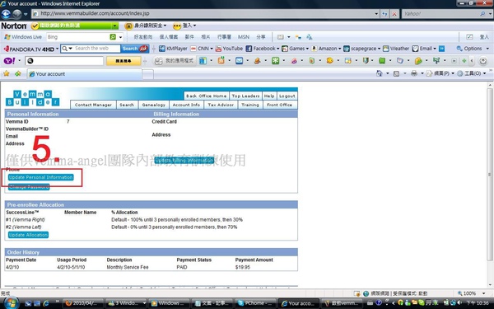Open the Weather toolbar shortcut
The image size is (494, 309).
pos(396,49)
